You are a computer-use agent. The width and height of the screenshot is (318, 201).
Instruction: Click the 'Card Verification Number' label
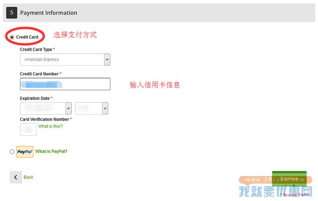pos(45,119)
